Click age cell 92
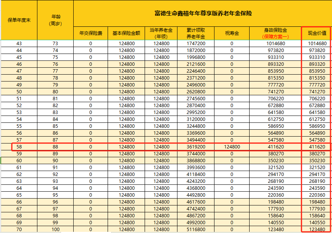The width and height of the screenshot is (332, 233). pos(55,174)
